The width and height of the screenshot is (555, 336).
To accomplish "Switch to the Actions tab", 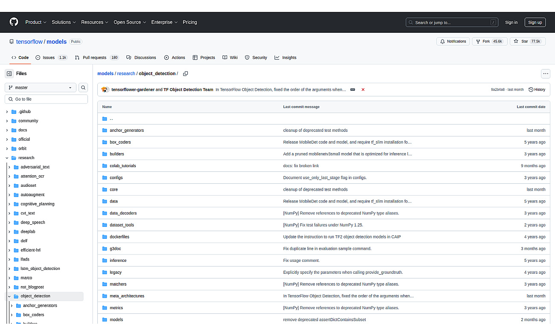I will click(175, 58).
